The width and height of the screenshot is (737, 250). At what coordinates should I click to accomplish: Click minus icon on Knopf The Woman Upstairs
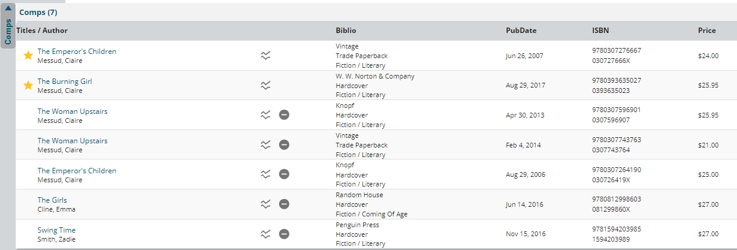(284, 115)
